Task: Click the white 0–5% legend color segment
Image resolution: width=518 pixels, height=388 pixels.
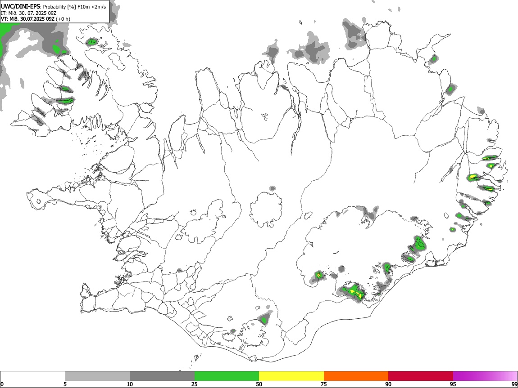Action: 33,376
